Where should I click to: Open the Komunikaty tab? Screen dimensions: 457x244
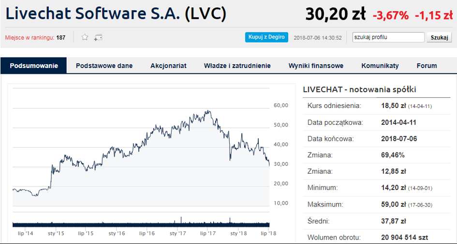coord(380,66)
